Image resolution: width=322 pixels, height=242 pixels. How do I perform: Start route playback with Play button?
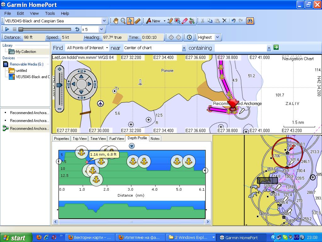[7, 29]
